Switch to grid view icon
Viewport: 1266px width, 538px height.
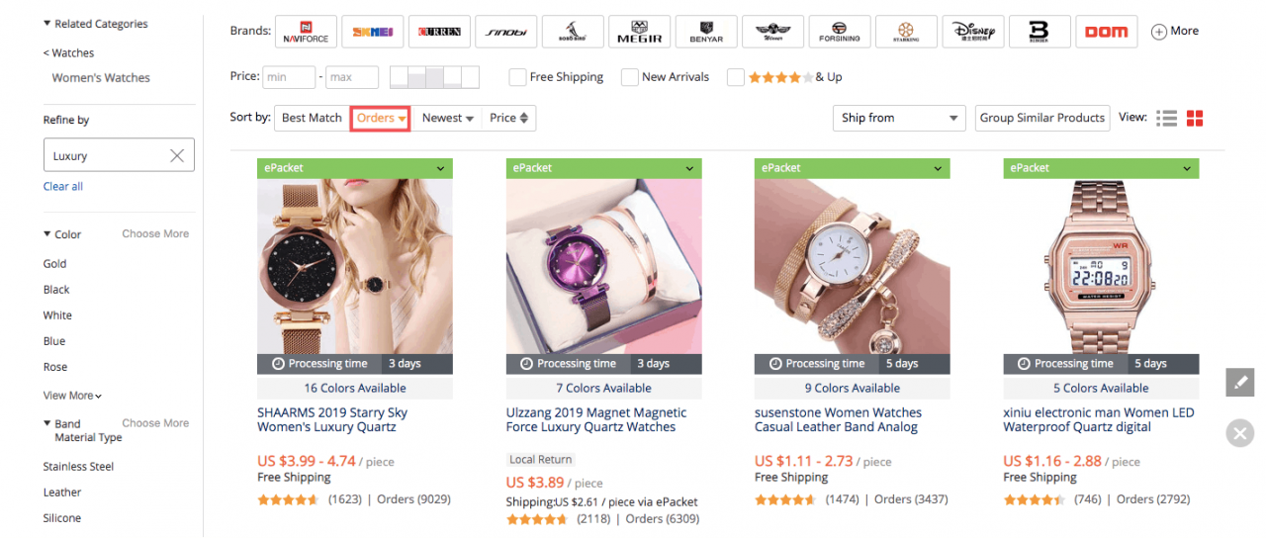coord(1195,118)
